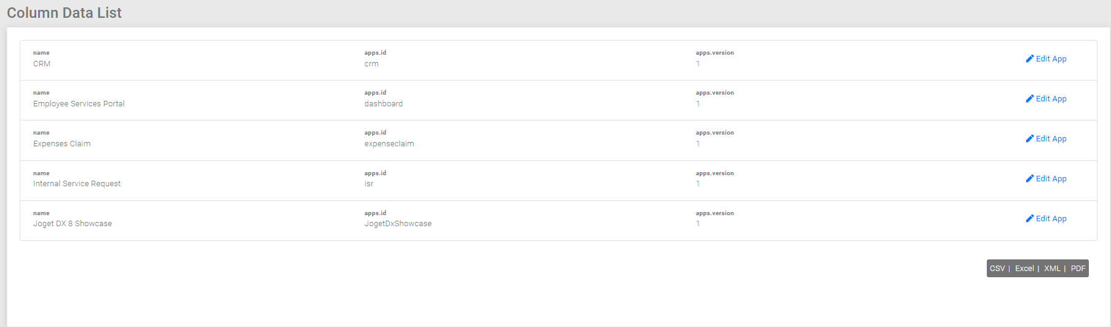Screen dimensions: 1111x327
Task: Click the pencil icon for the CRM app
Action: pyautogui.click(x=1029, y=59)
